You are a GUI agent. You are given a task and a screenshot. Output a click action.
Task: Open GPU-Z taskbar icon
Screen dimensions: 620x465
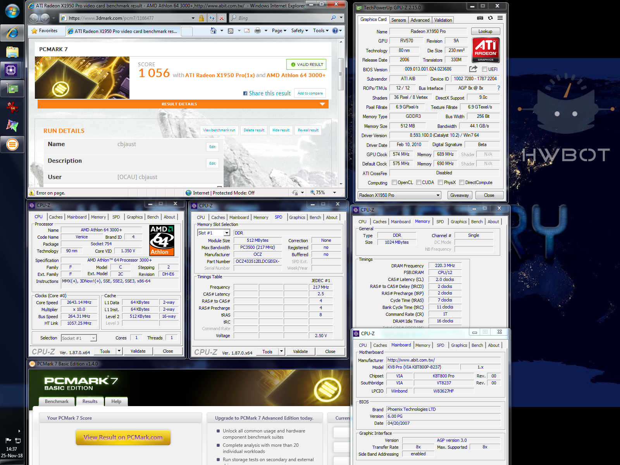pos(12,89)
